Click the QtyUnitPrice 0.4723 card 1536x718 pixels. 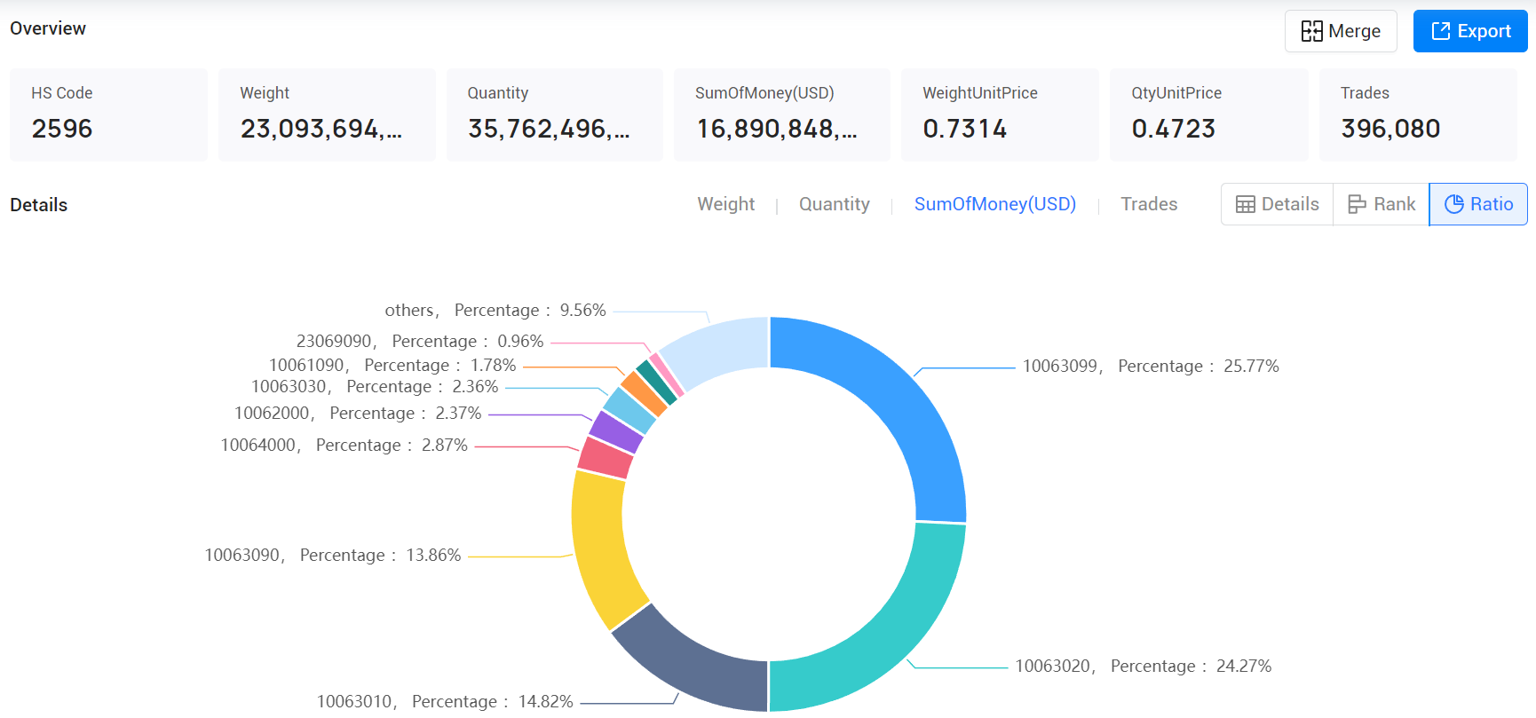(x=1208, y=114)
